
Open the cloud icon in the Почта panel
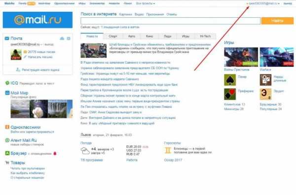click(x=62, y=38)
